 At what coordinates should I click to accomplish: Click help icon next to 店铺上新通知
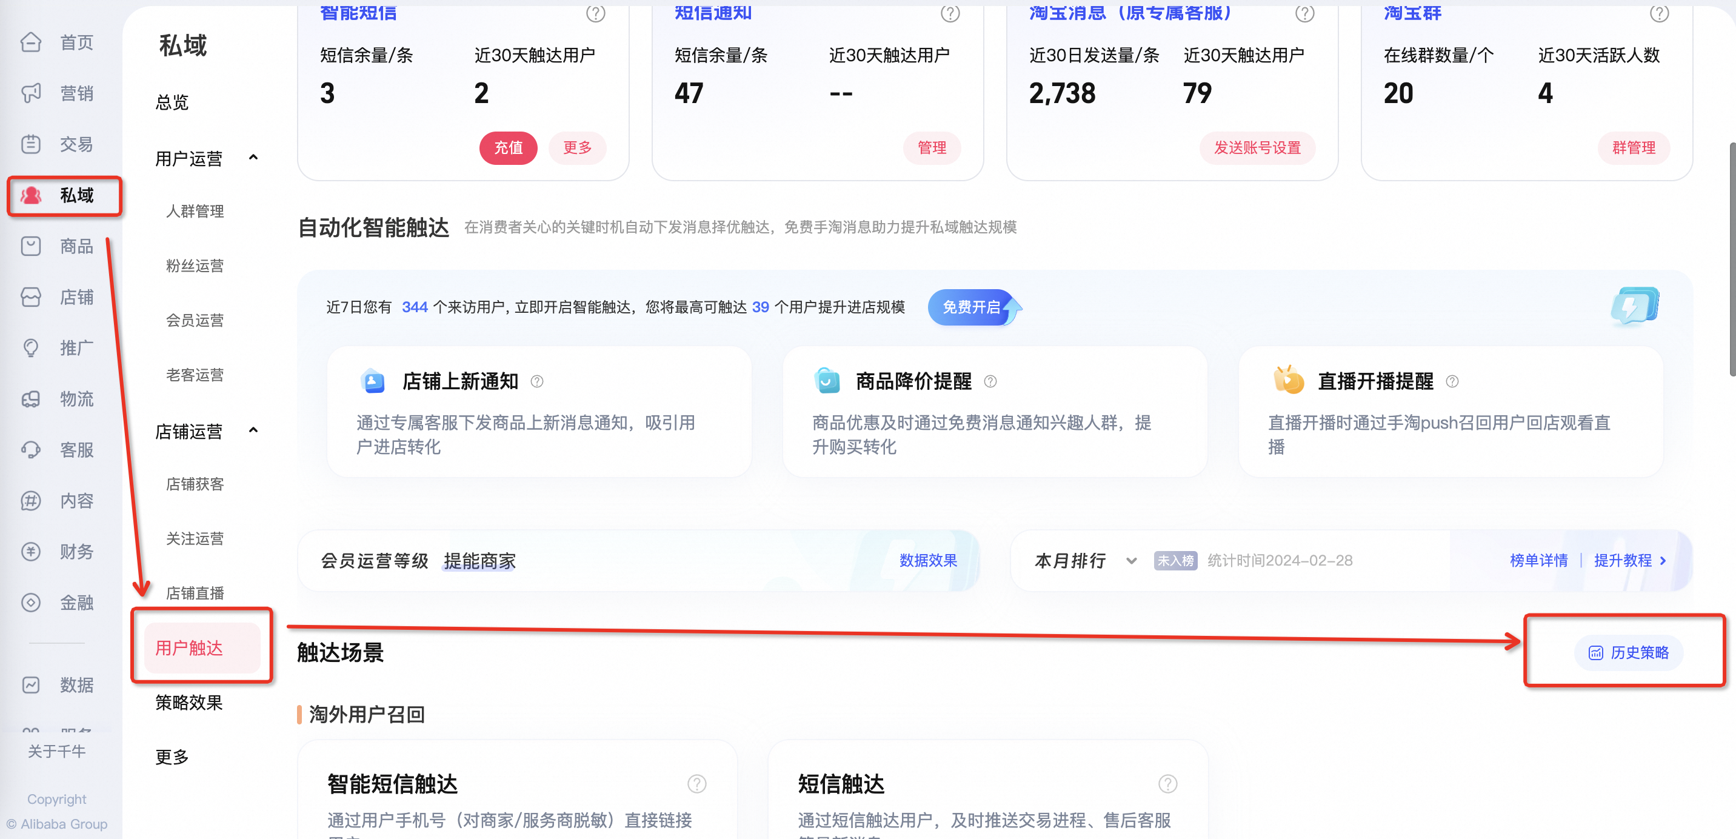(x=536, y=381)
